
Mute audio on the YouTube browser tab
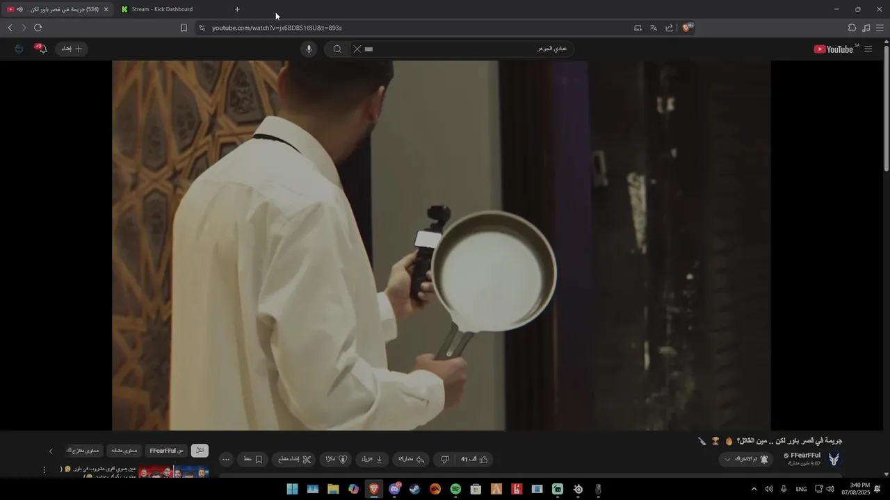coord(19,9)
